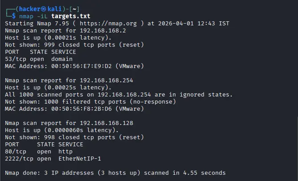Click the 0.0000060s latency line
The image size is (298, 181).
click(62, 130)
